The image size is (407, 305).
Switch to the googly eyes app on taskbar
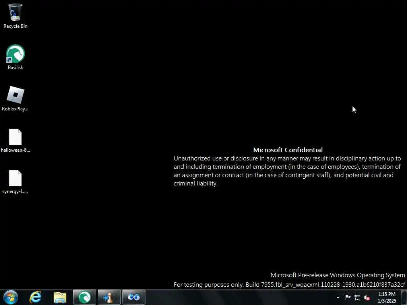[x=134, y=297]
